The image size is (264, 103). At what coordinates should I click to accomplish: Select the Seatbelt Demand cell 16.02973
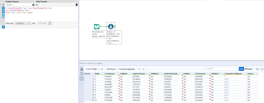tap(173, 82)
